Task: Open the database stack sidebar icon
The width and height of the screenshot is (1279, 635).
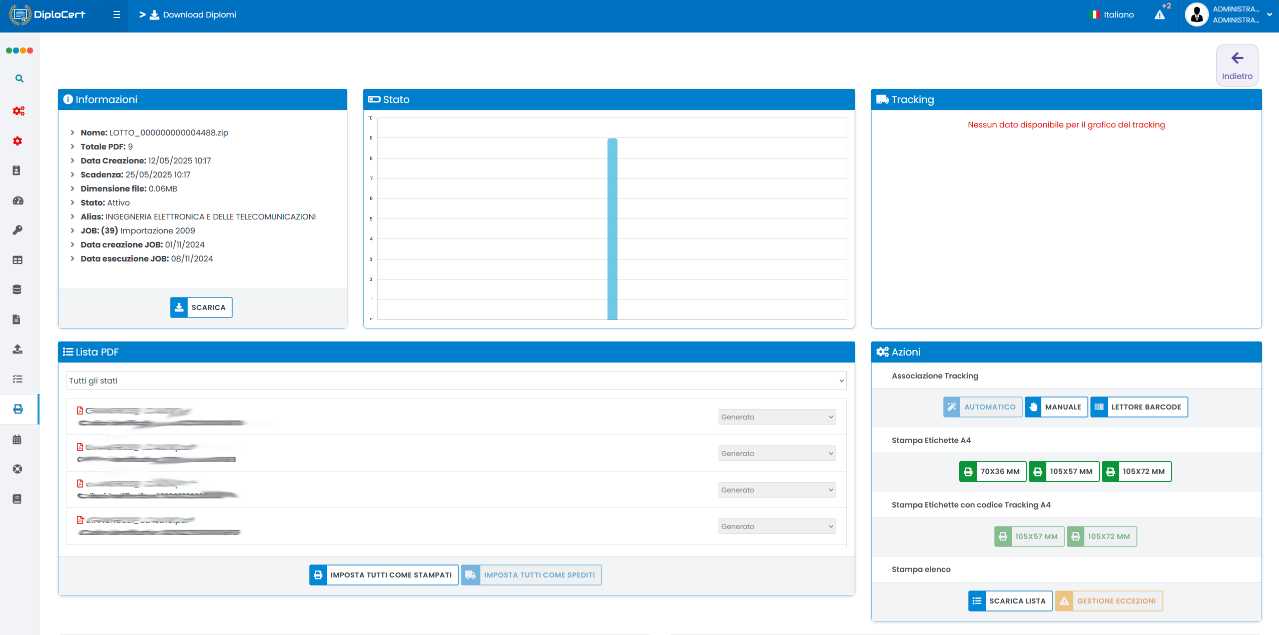Action: point(17,289)
